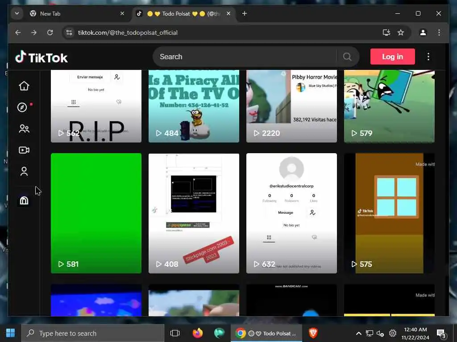Open the Pibby Horror Movie video thumbnail
This screenshot has width=457, height=342.
291,106
